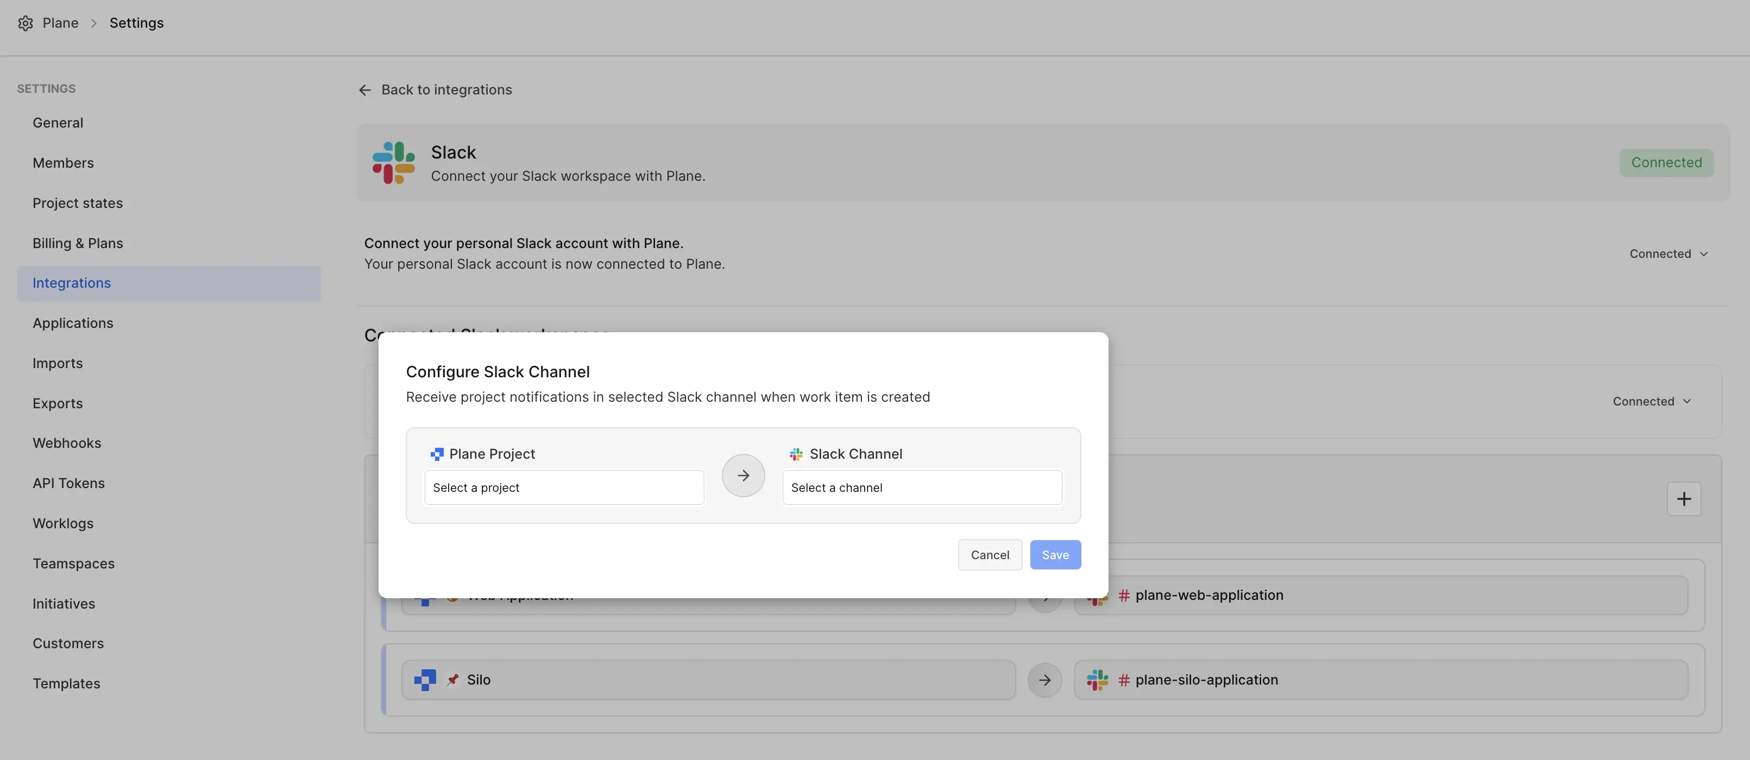Click Save in Configure Slack Channel dialog
The width and height of the screenshot is (1750, 760).
click(1055, 555)
